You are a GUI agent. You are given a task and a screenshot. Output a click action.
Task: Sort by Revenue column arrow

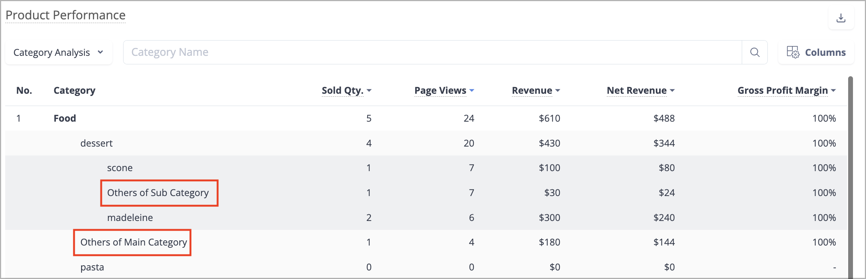(558, 90)
